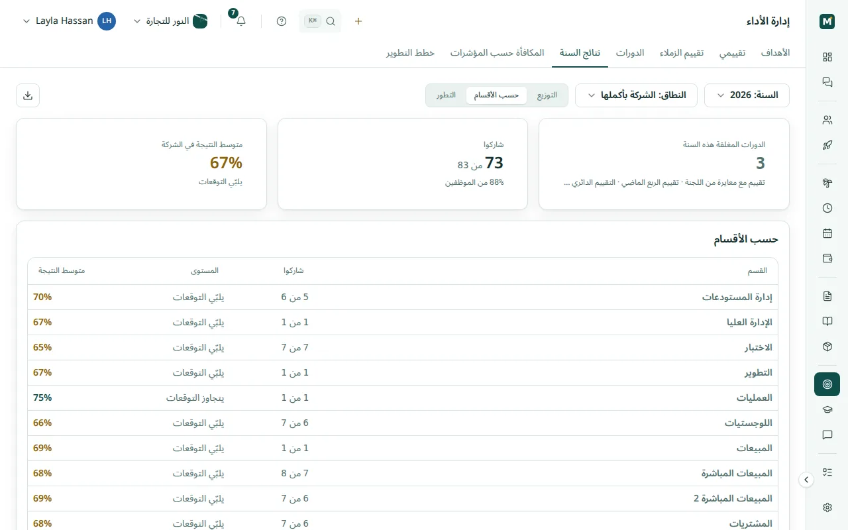Open the open-book knowledge icon
Viewport: 848px width, 530px height.
click(x=827, y=321)
